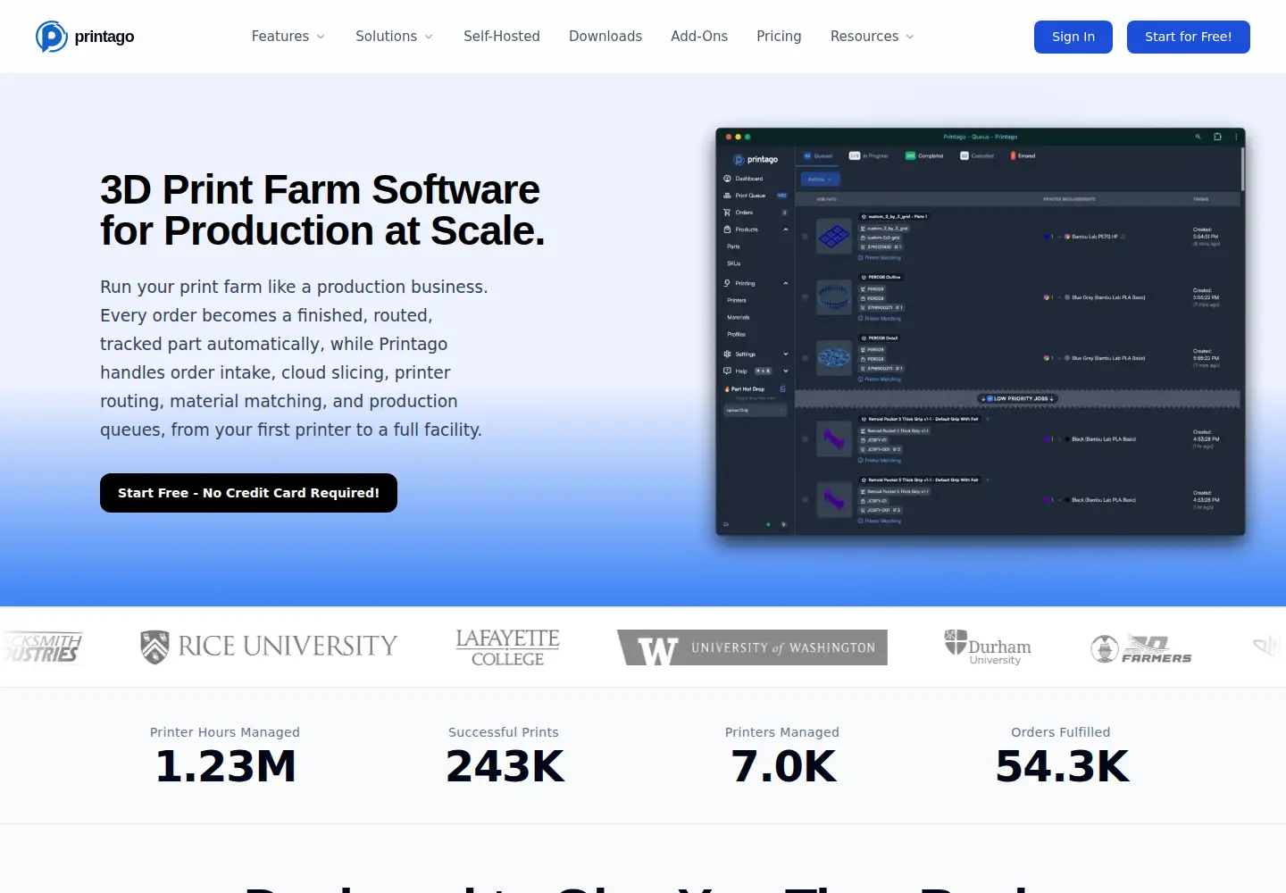Tick the checkbox for the JCSFY-001 #2 job
Image resolution: width=1286 pixels, height=893 pixels.
(805, 439)
